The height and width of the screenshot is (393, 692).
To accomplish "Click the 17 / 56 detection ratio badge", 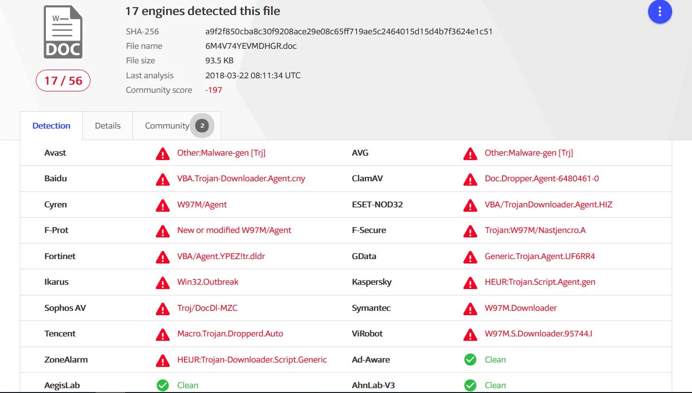I will [63, 81].
